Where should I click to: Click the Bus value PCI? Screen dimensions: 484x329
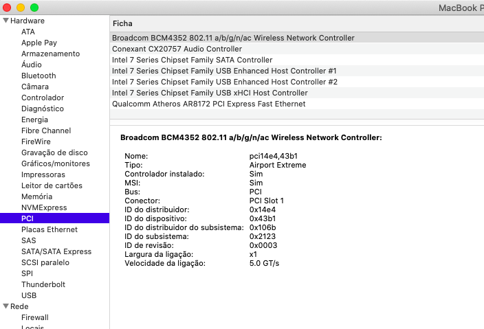coord(256,192)
